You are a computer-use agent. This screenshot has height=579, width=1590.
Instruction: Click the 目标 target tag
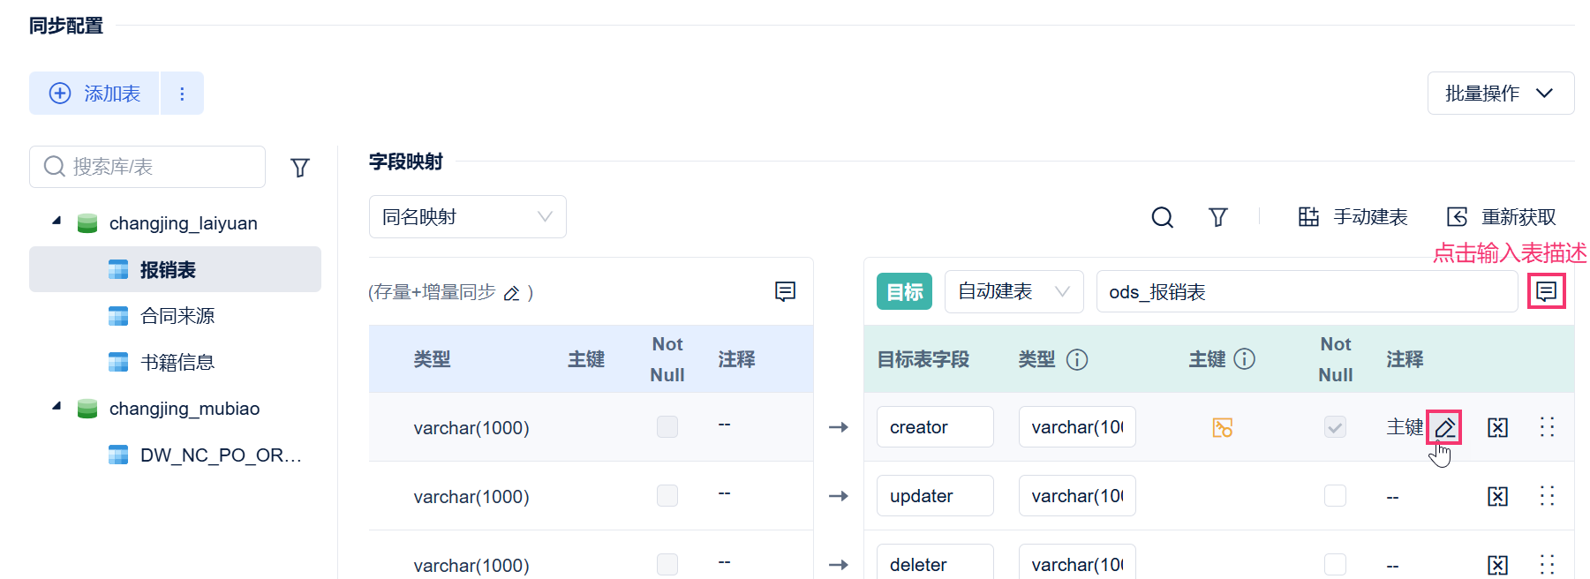(x=904, y=291)
